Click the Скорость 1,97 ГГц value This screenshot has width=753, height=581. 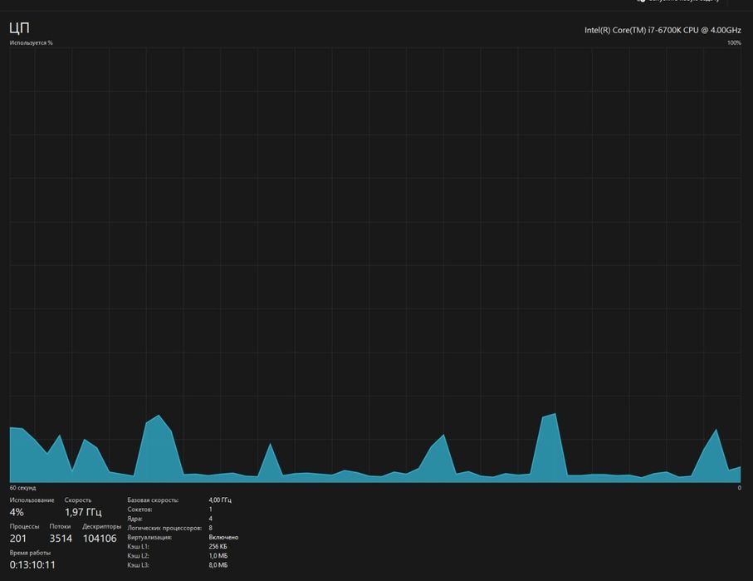click(83, 512)
